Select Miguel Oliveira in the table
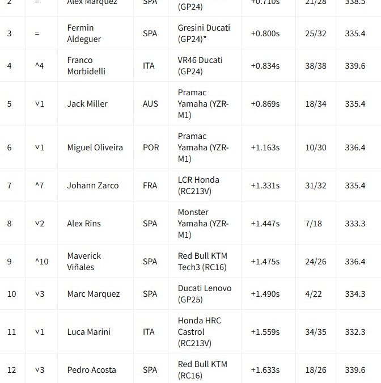This screenshot has width=381, height=383. click(95, 148)
